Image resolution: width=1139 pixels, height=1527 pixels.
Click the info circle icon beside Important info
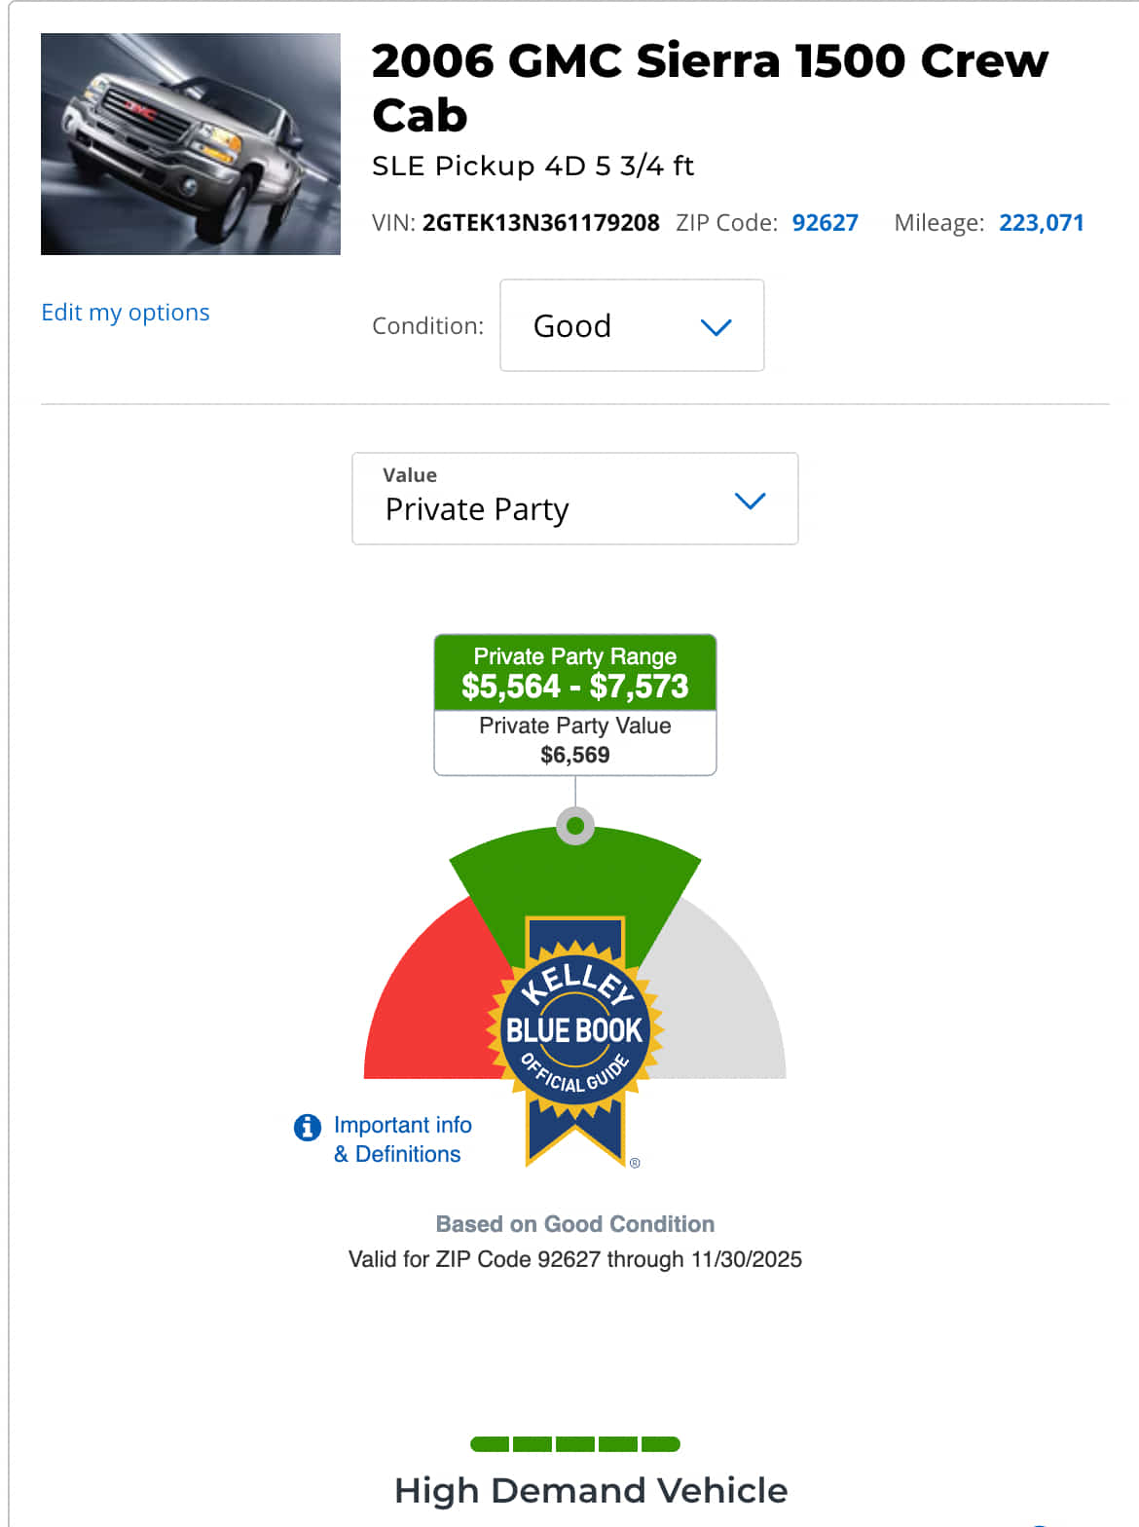coord(308,1127)
